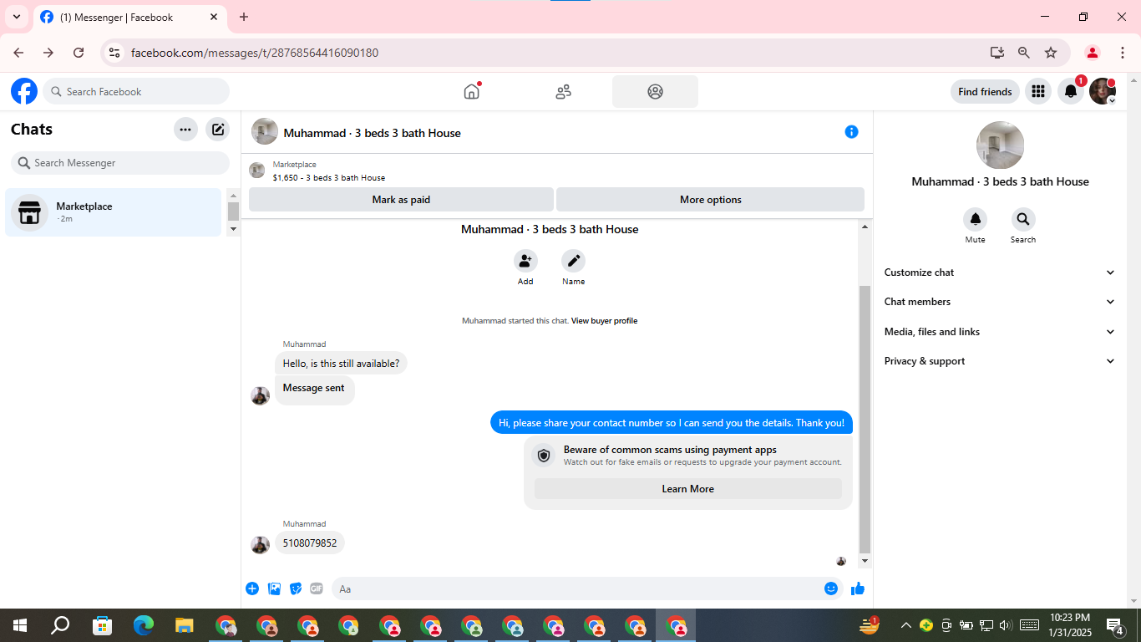This screenshot has height=642, width=1141.
Task: Open the Chrome tab search dropdown
Action: (17, 17)
